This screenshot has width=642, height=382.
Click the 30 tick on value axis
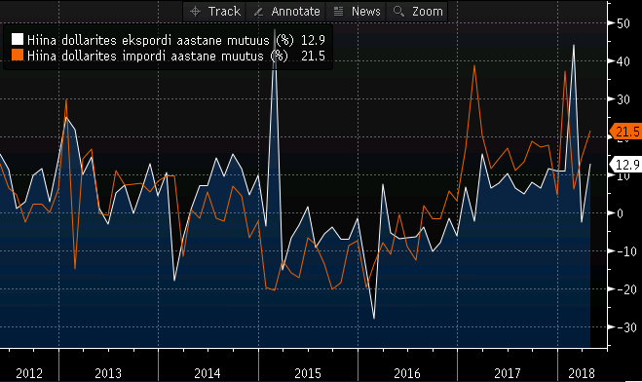pyautogui.click(x=623, y=99)
